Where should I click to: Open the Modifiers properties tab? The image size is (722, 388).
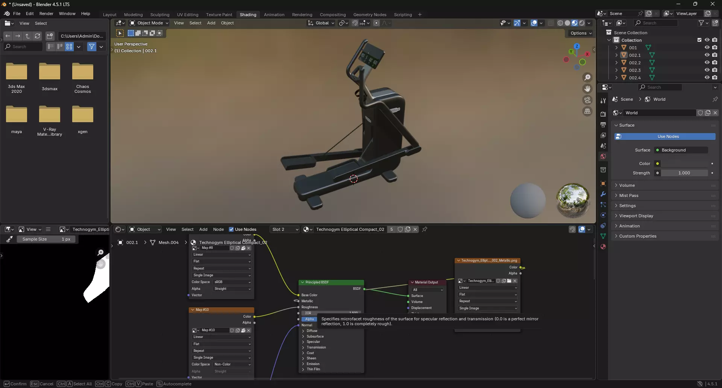[x=603, y=194]
